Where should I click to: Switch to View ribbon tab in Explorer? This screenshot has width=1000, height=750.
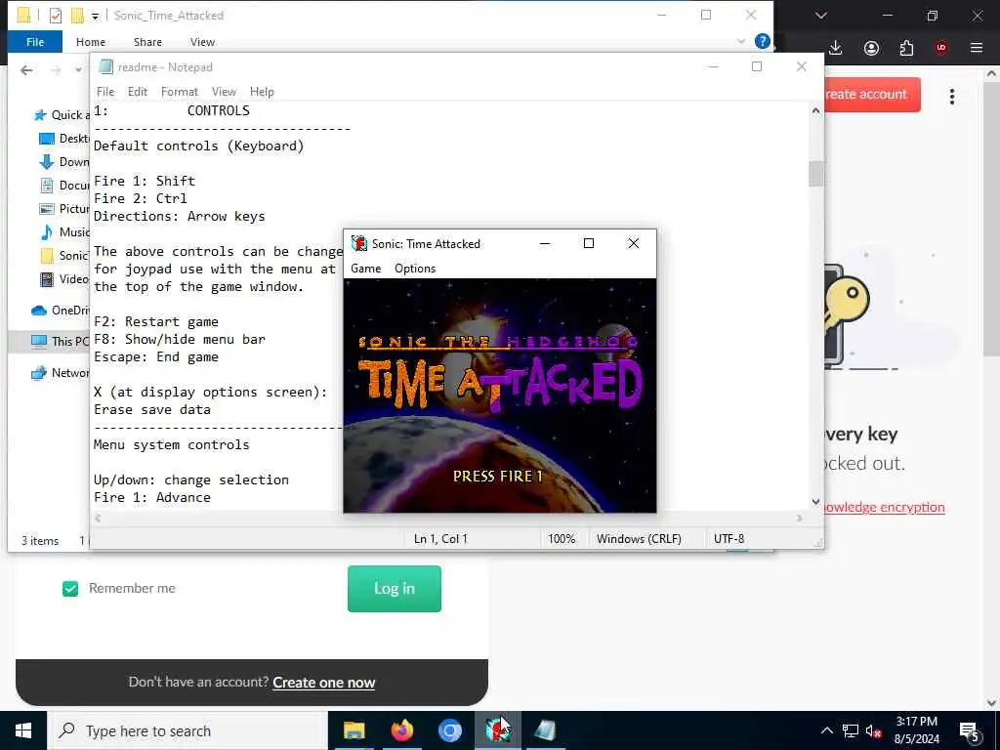202,42
